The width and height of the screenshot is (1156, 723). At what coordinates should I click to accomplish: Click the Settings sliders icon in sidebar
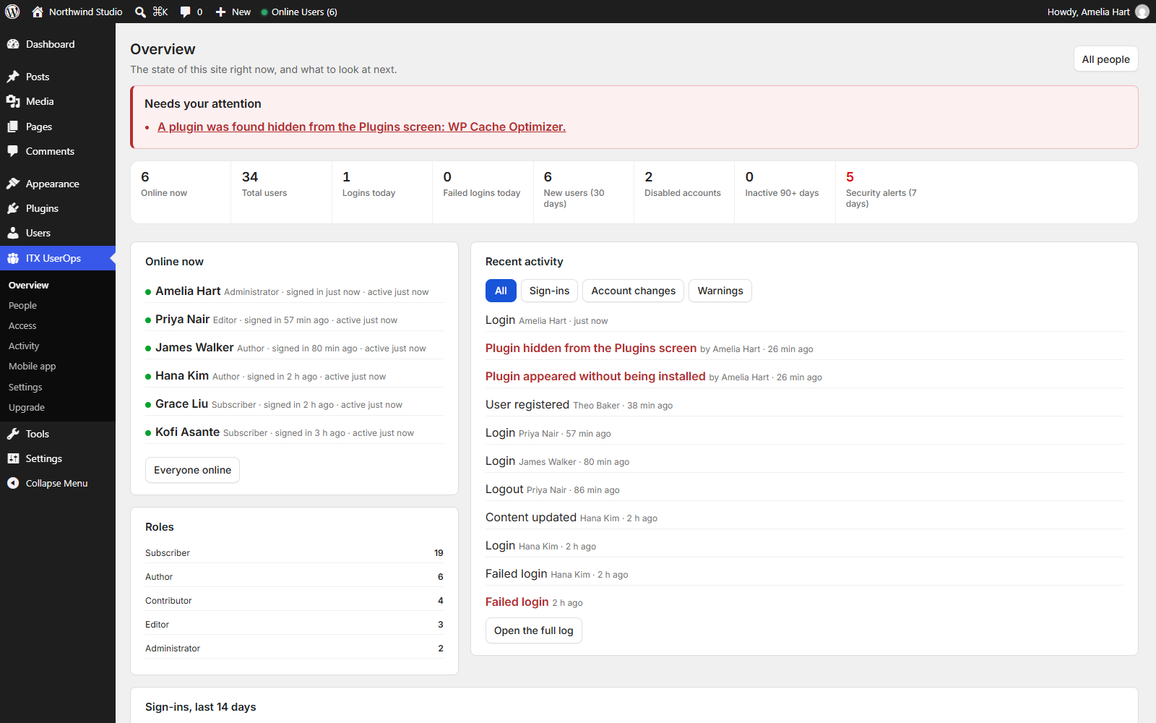(x=13, y=458)
